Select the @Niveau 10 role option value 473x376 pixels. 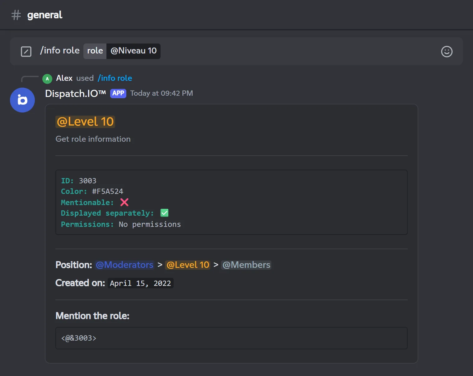click(133, 51)
